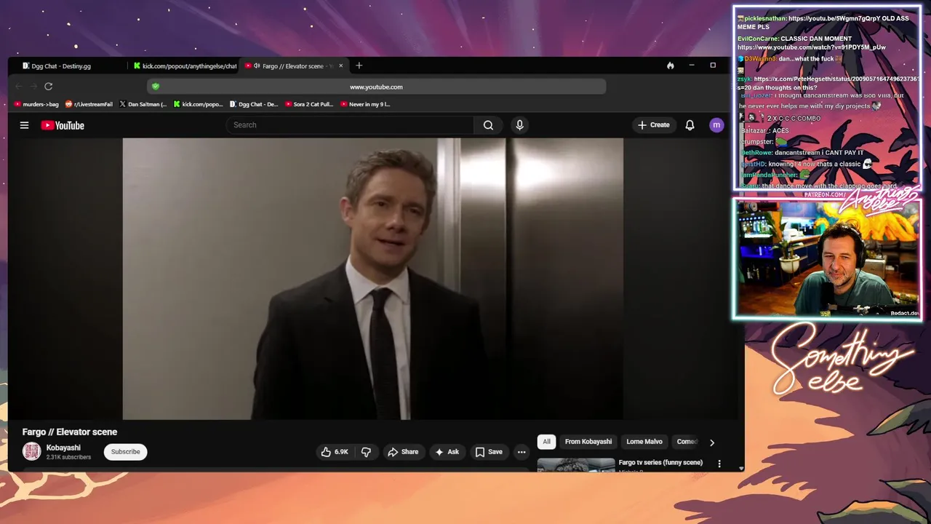Open the Create button
The width and height of the screenshot is (931, 524).
click(653, 125)
